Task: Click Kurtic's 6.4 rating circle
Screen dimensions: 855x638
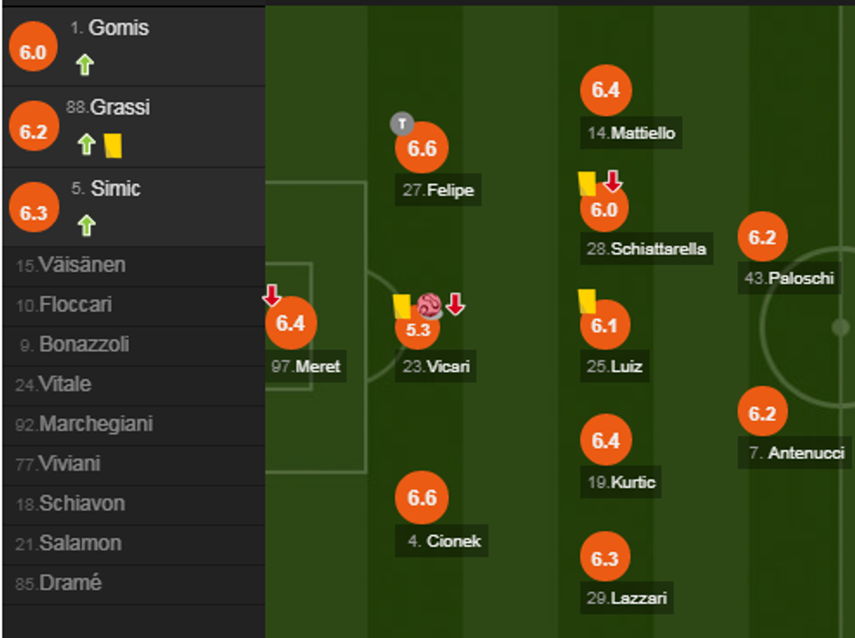Action: click(605, 441)
